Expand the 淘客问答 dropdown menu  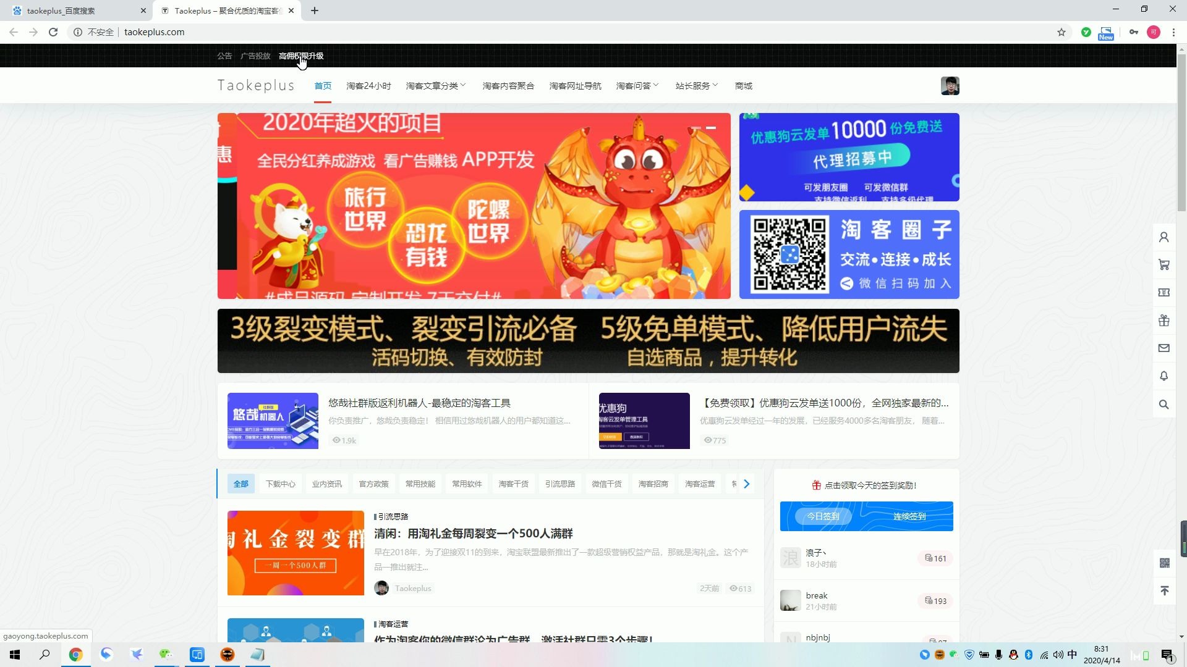(637, 86)
